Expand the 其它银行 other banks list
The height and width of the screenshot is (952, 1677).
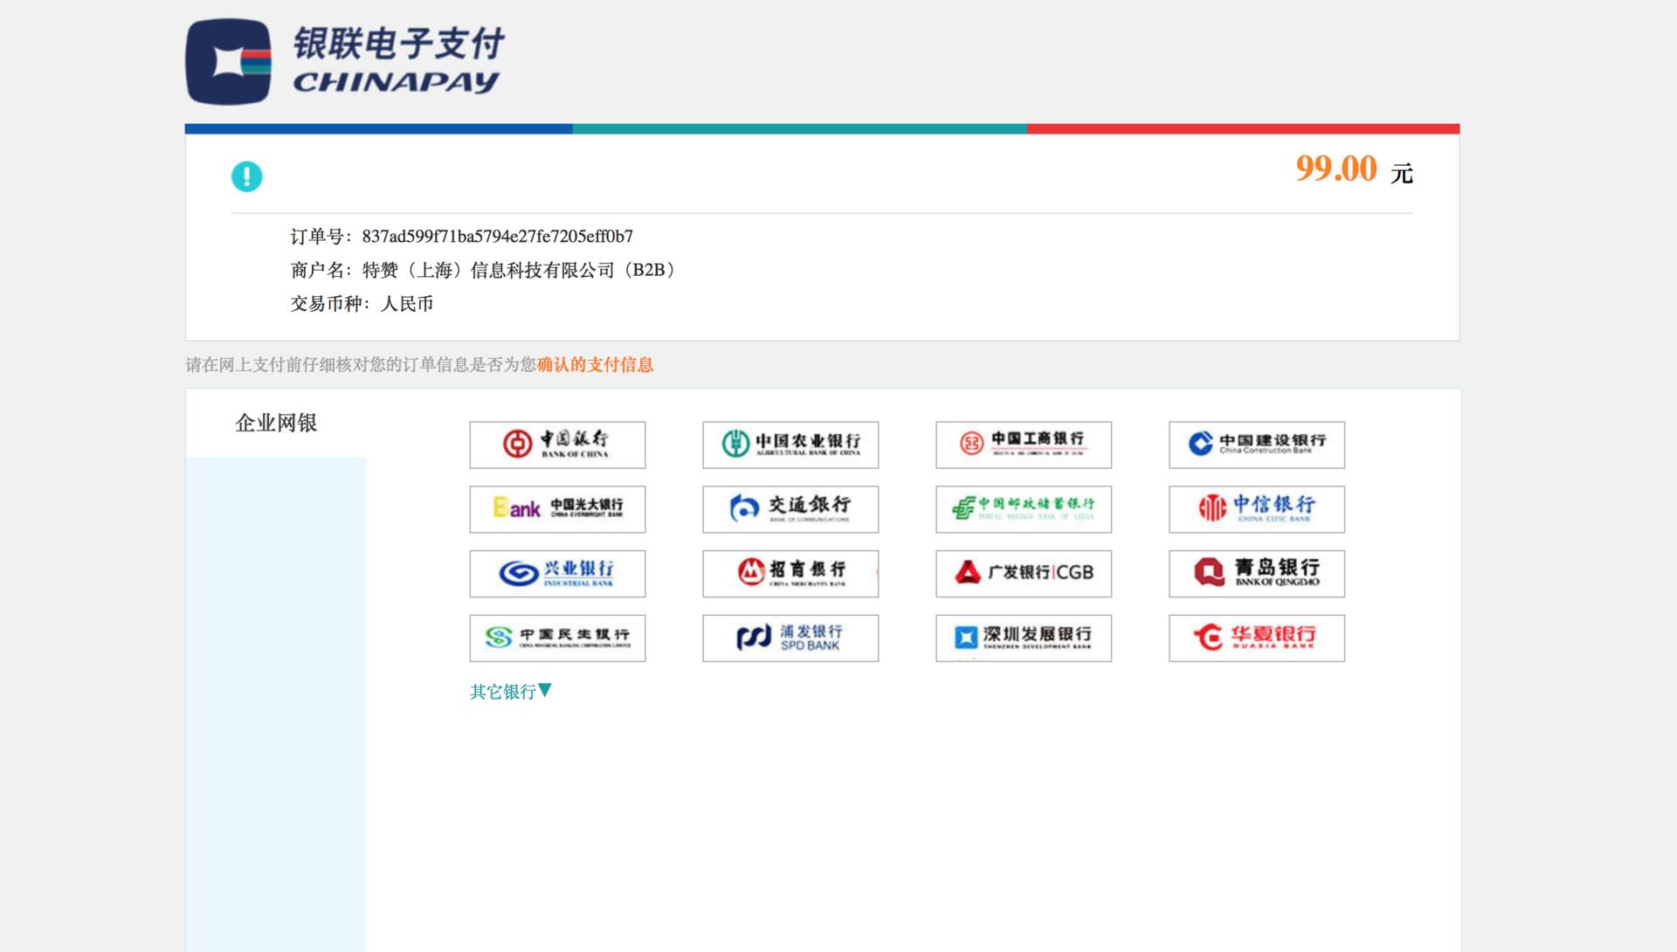(511, 692)
